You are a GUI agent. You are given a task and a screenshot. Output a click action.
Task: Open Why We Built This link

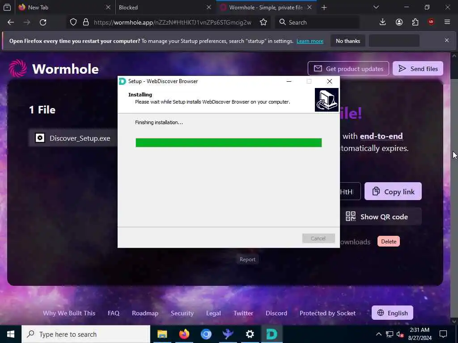coord(69,313)
